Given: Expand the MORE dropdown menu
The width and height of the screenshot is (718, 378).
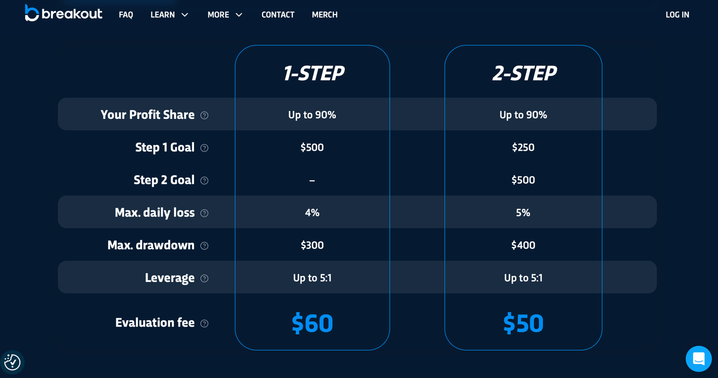Looking at the screenshot, I should pyautogui.click(x=225, y=15).
